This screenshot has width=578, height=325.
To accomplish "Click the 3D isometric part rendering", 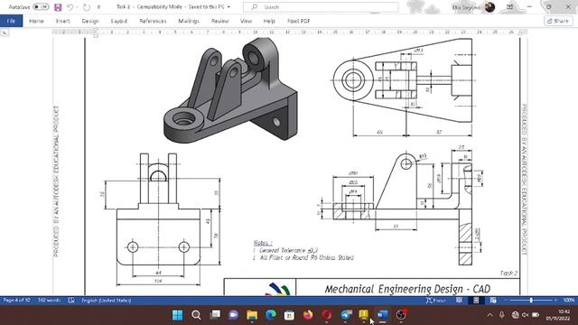I will (x=230, y=90).
